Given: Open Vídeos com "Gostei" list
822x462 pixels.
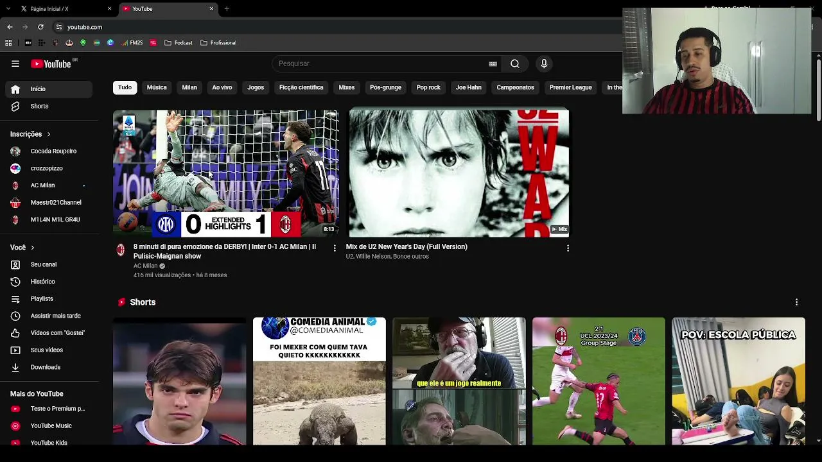Looking at the screenshot, I should click(49, 333).
